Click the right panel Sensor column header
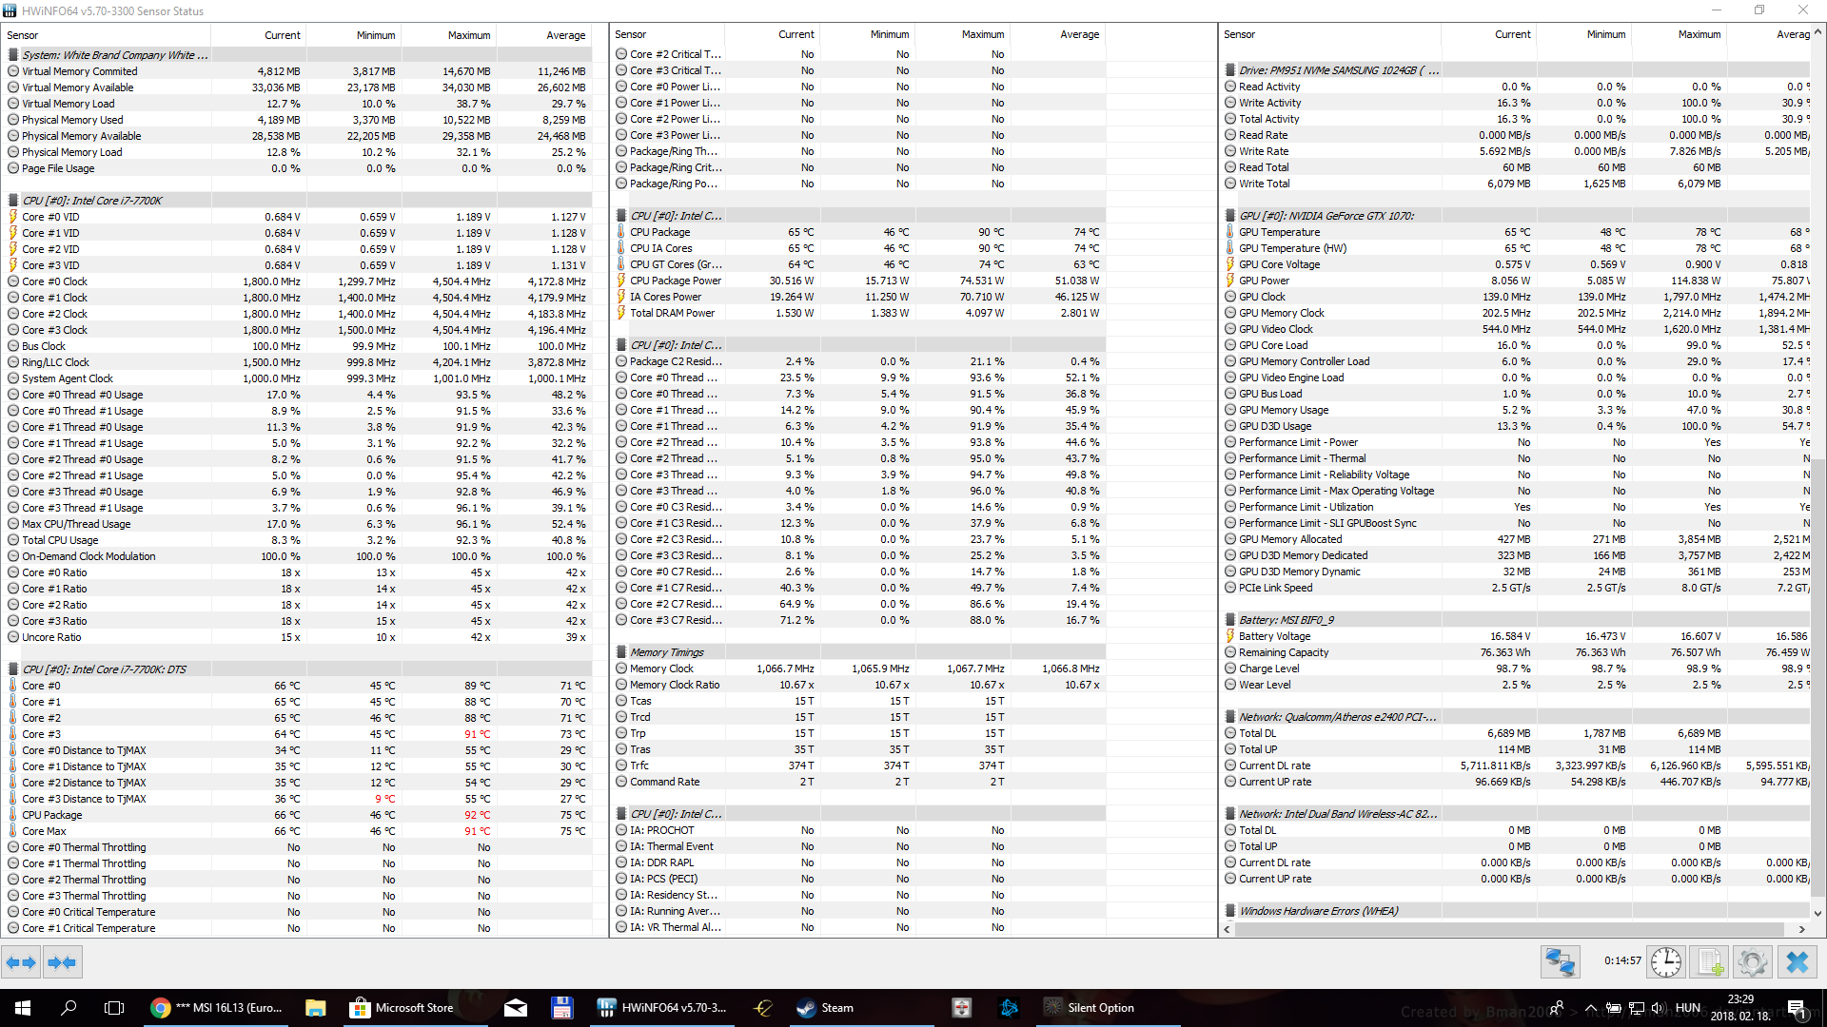The image size is (1827, 1027). (x=1331, y=34)
